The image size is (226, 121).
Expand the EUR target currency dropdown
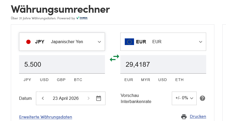(201, 42)
